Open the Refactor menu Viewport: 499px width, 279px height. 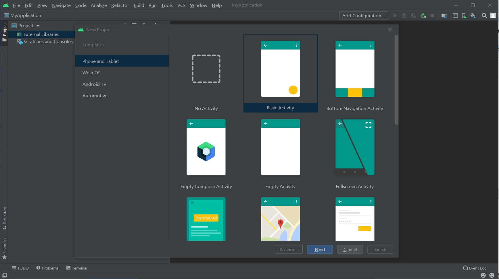[x=120, y=5]
